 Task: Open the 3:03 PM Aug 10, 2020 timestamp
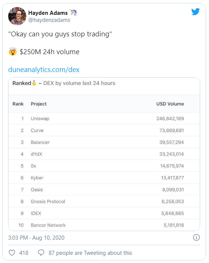(x=36, y=238)
